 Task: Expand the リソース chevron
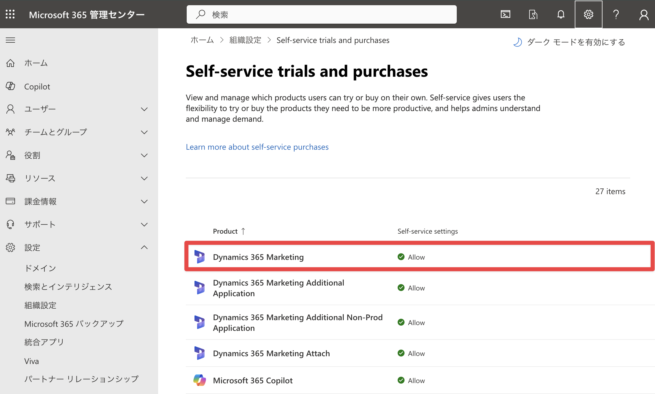tap(144, 178)
